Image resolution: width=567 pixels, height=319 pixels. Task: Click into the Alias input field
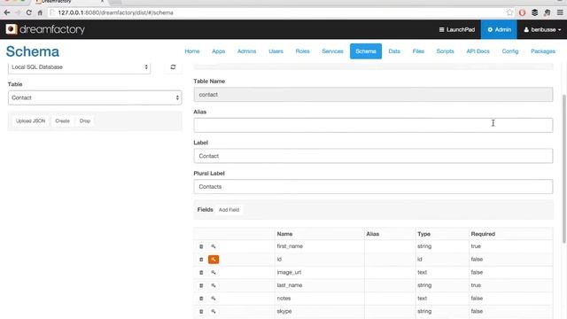[373, 125]
